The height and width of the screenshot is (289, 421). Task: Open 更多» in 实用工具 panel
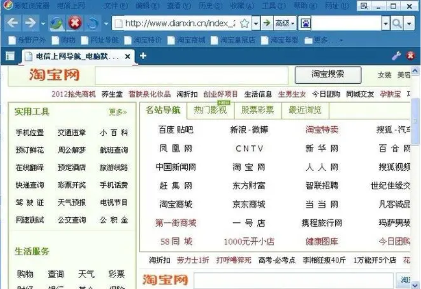click(x=118, y=112)
